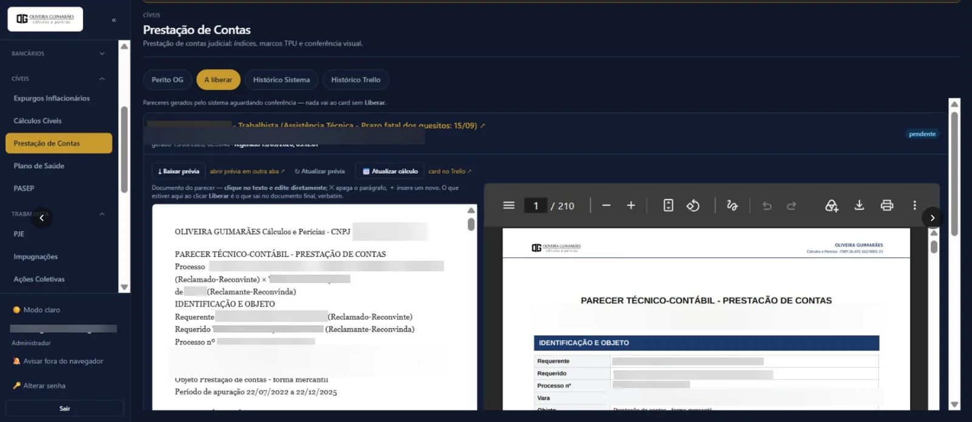
Task: Click the pendente status badge
Action: (922, 134)
